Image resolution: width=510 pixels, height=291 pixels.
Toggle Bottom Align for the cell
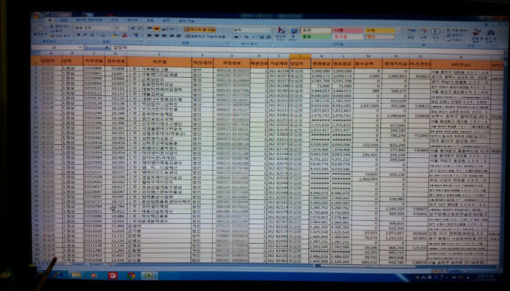click(x=163, y=29)
